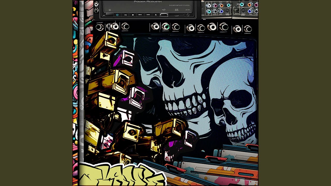Click the play/pause icon on pictured stereo
The height and width of the screenshot is (186, 331).
click(x=125, y=15)
